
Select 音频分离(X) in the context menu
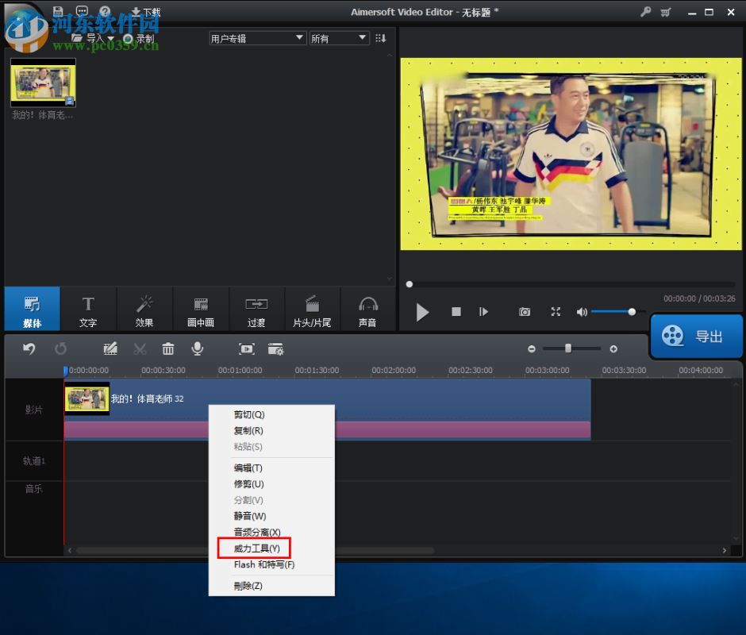click(256, 532)
